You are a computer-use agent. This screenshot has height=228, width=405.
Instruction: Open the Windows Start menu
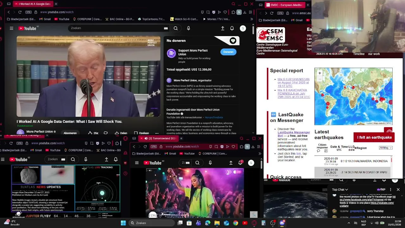[123, 223]
